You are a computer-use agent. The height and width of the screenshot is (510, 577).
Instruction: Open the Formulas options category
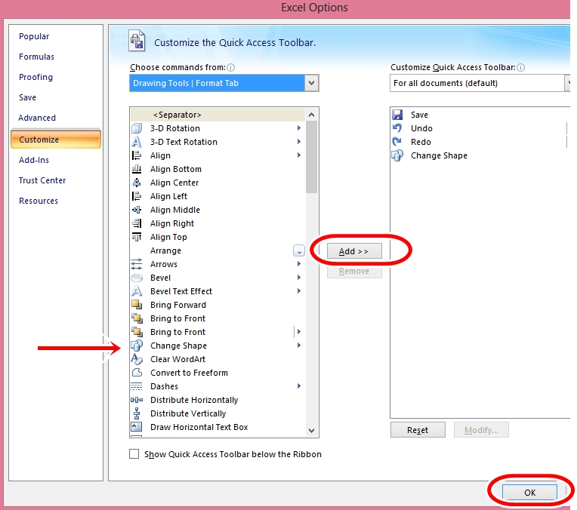[x=36, y=57]
